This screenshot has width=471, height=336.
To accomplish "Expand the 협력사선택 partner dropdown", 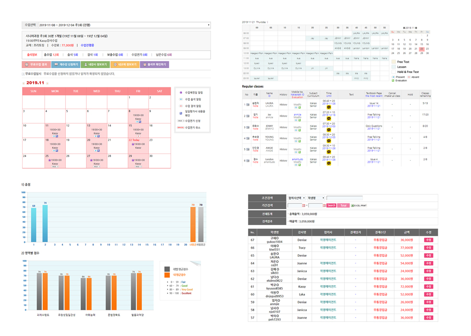I will click(x=296, y=198).
